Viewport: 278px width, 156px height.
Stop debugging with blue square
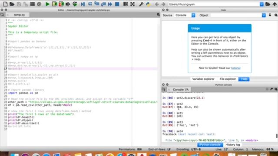click(117, 4)
